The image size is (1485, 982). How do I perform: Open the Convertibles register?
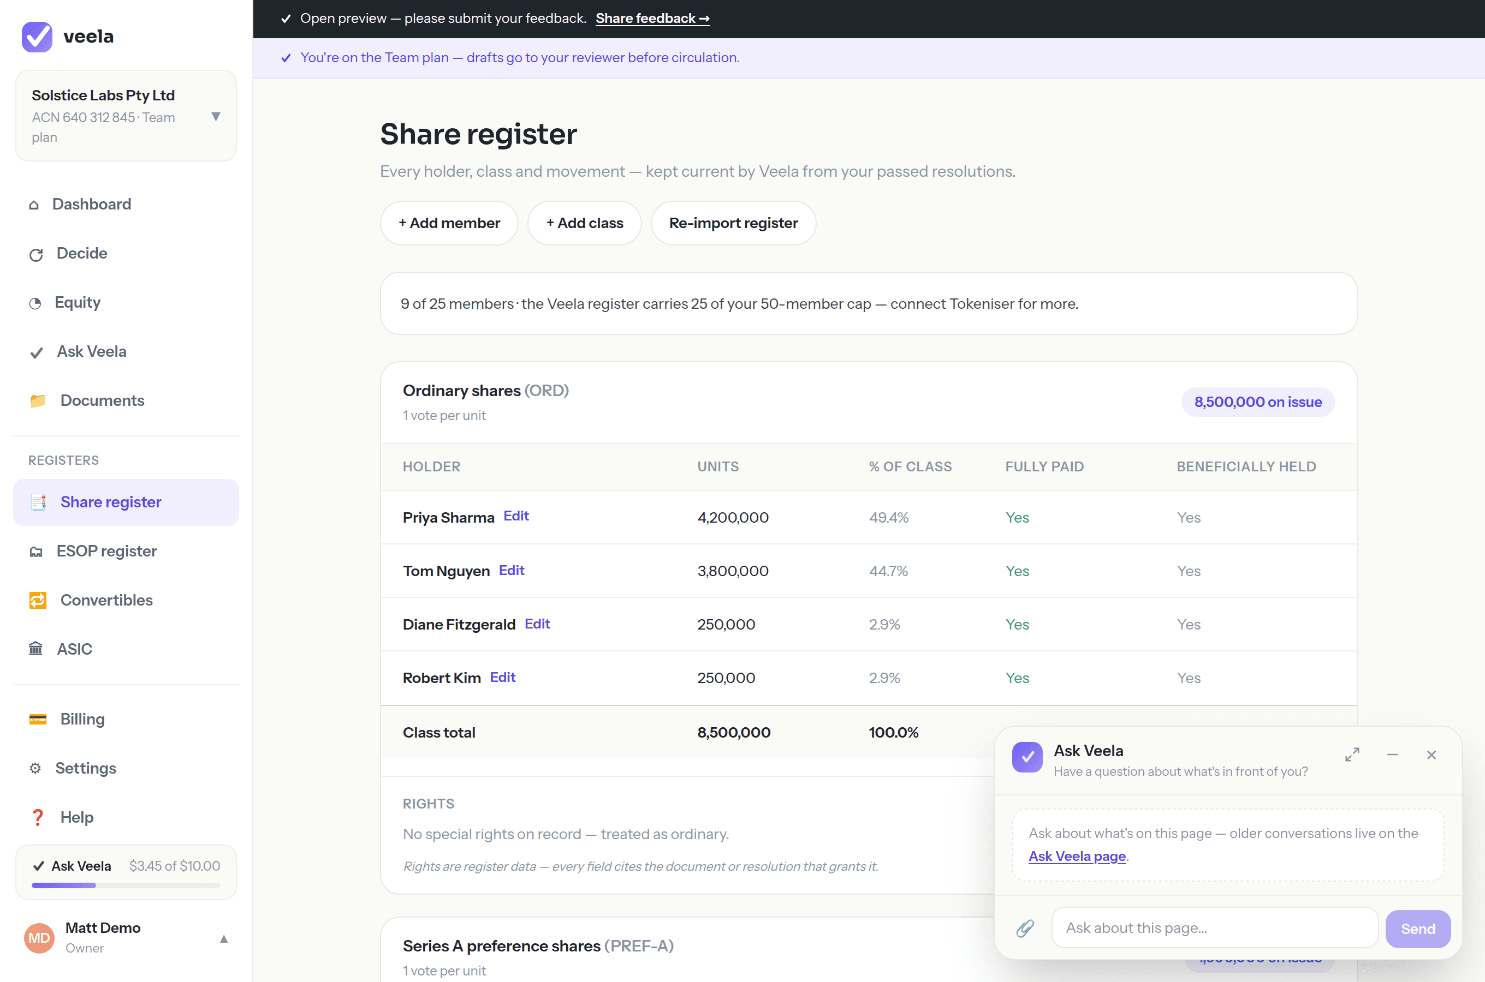point(126,600)
